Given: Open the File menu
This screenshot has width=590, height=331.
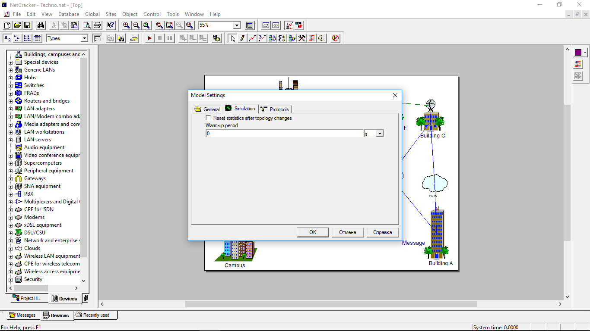Looking at the screenshot, I should point(17,14).
